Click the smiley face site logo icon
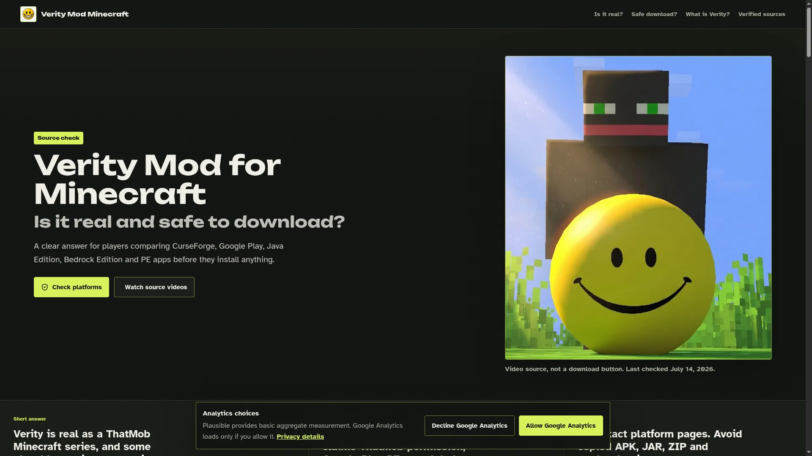Image resolution: width=812 pixels, height=456 pixels. click(x=28, y=14)
